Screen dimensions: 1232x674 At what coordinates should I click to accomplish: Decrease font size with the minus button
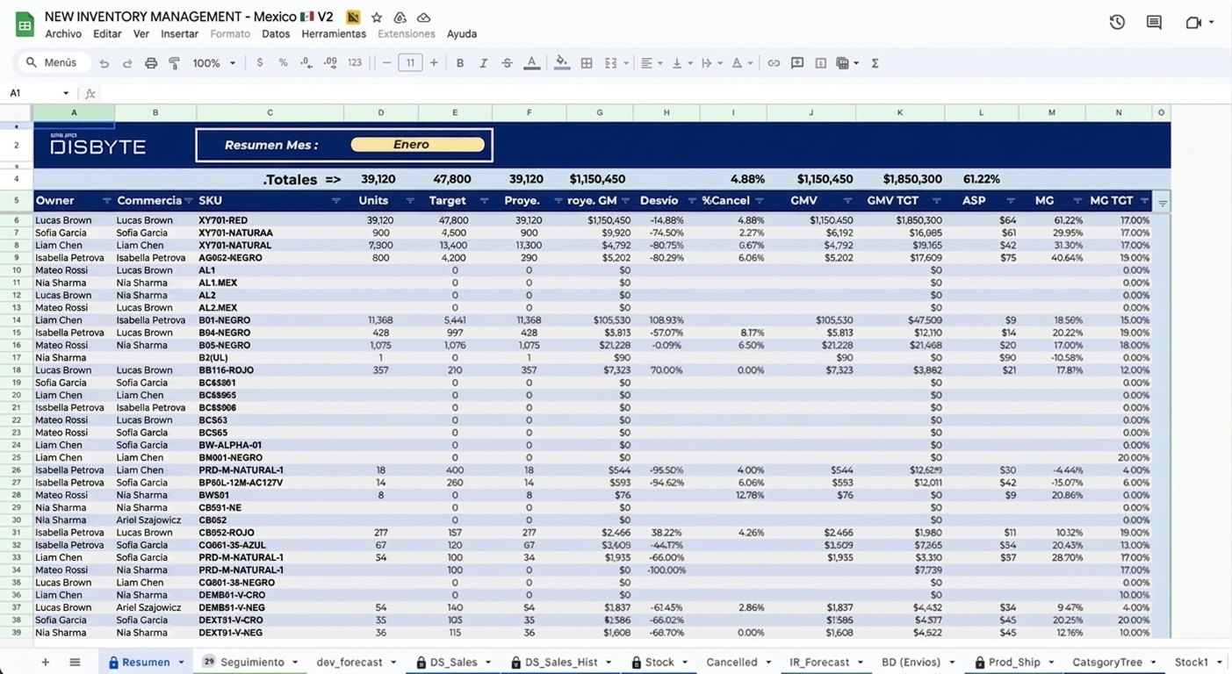(x=386, y=63)
